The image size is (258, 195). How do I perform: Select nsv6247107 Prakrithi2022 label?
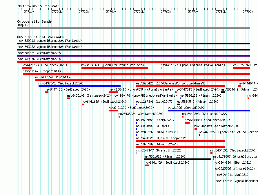159,150
